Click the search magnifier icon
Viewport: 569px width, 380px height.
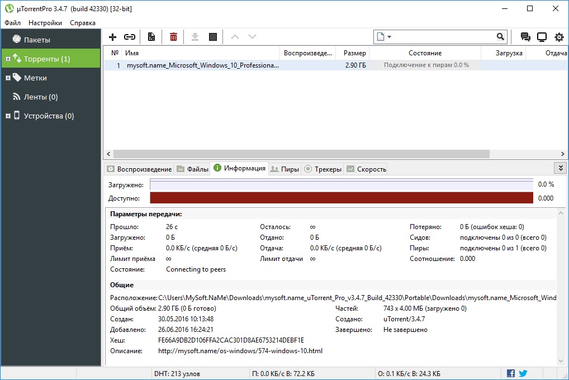pyautogui.click(x=500, y=37)
